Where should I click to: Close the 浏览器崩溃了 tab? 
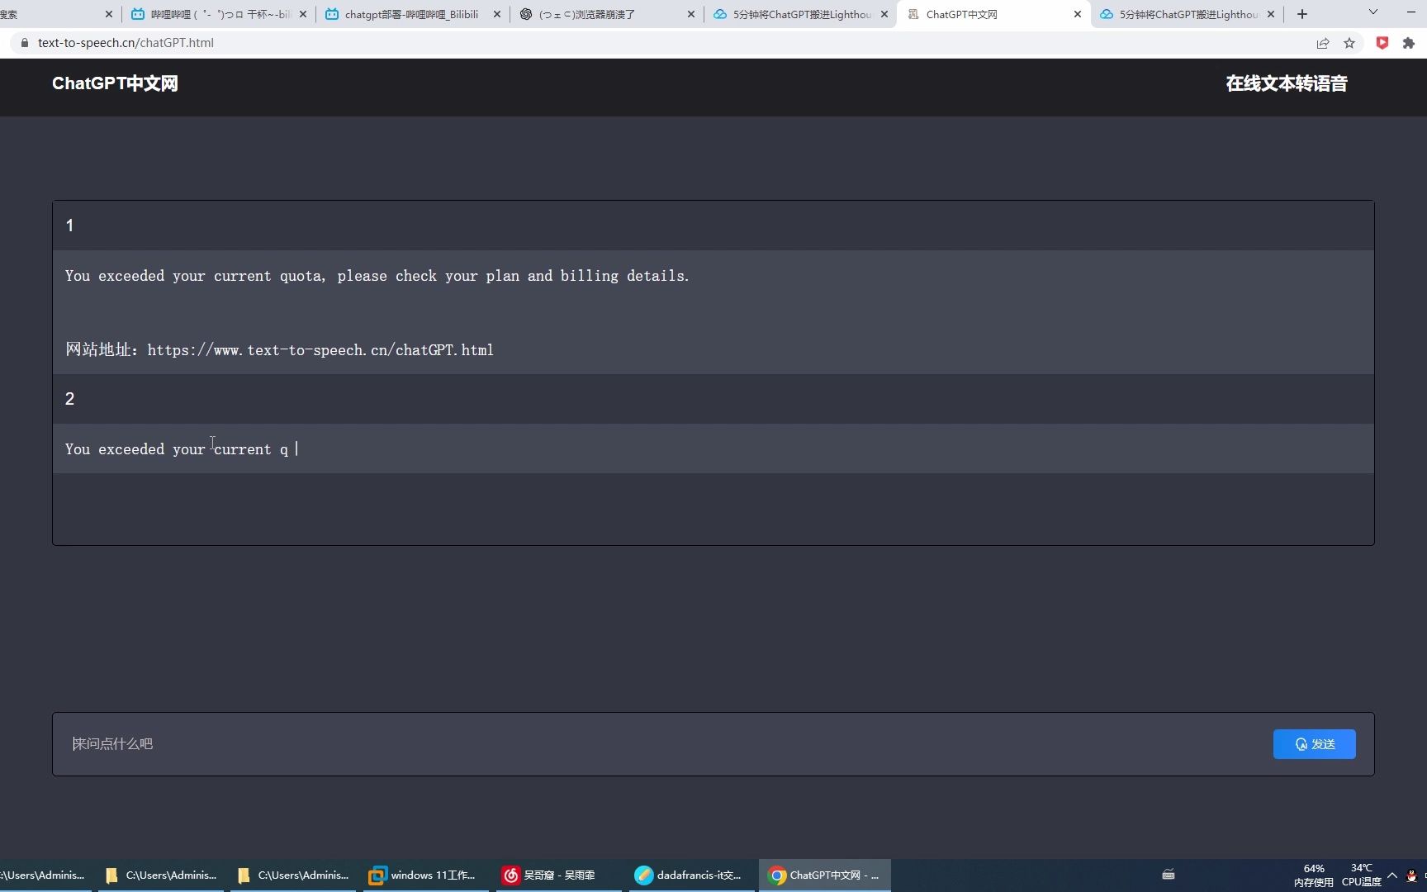691,14
